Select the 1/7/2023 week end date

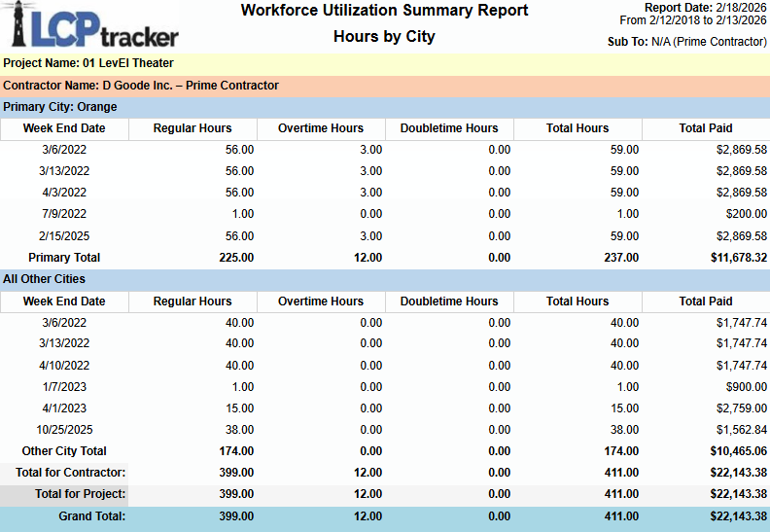[64, 387]
